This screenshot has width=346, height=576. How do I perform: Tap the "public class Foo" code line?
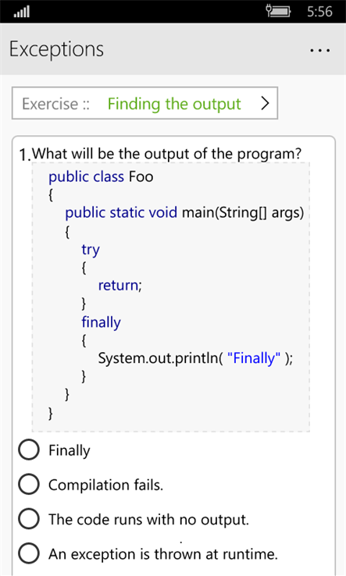pos(101,176)
